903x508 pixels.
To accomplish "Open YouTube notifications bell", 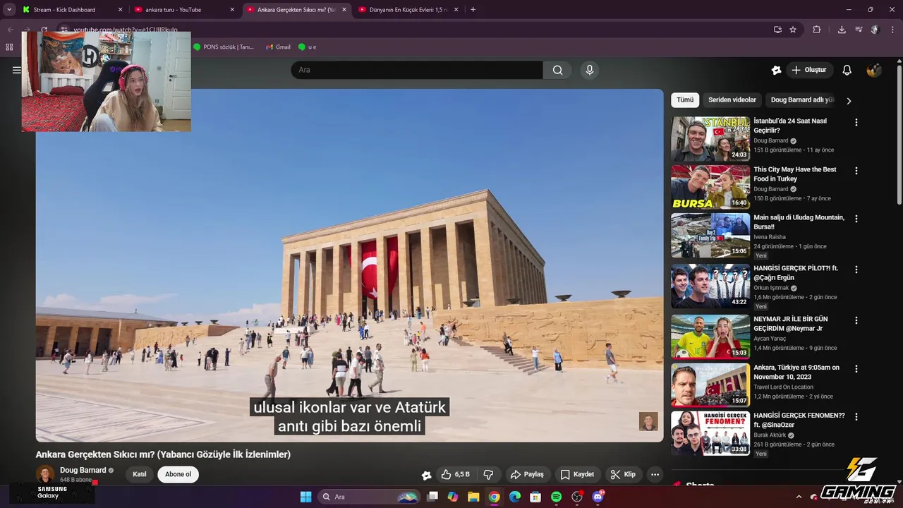I will (x=847, y=70).
